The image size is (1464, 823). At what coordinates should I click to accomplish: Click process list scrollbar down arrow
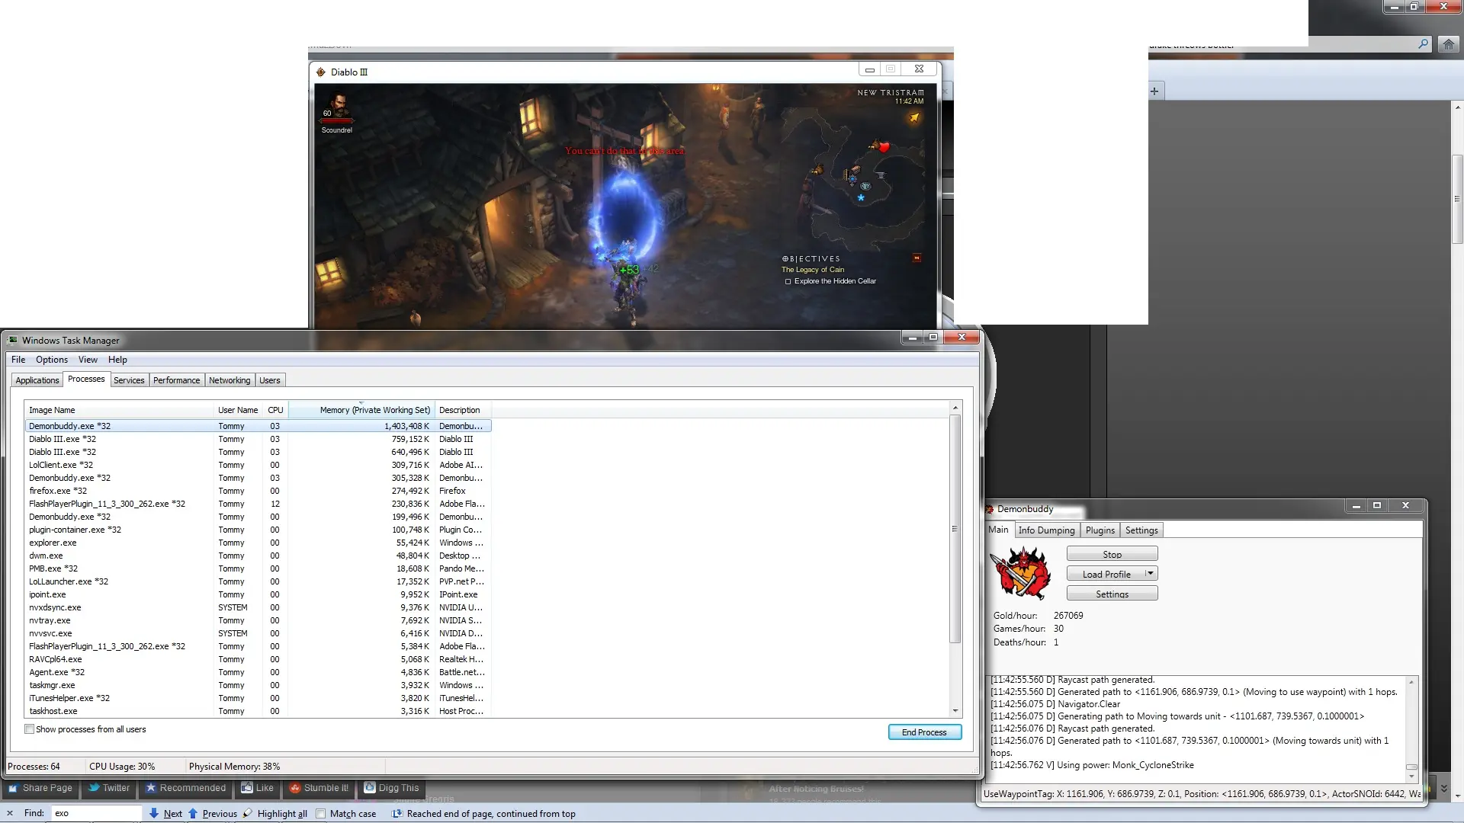click(x=955, y=710)
